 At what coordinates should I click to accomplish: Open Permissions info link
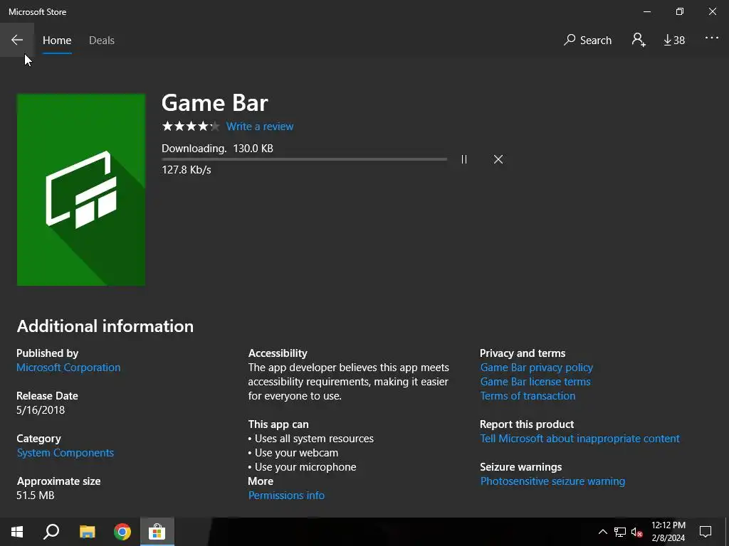286,496
